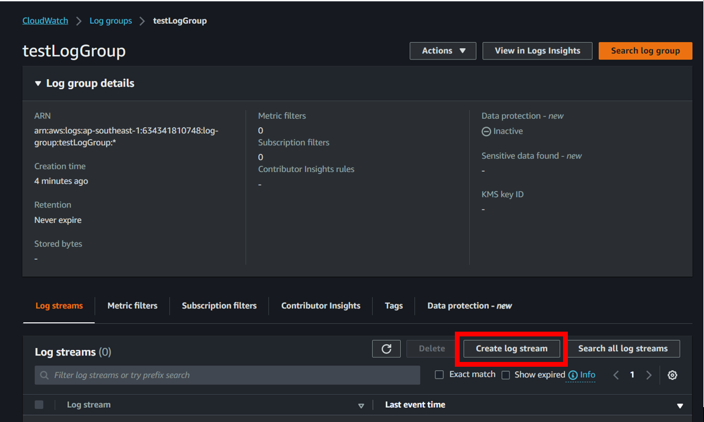Go to previous page of log streams

pyautogui.click(x=616, y=375)
